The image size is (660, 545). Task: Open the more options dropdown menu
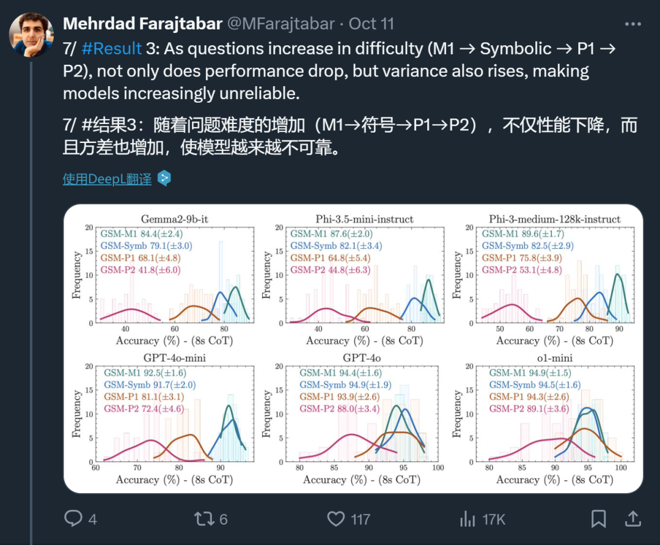[x=631, y=23]
